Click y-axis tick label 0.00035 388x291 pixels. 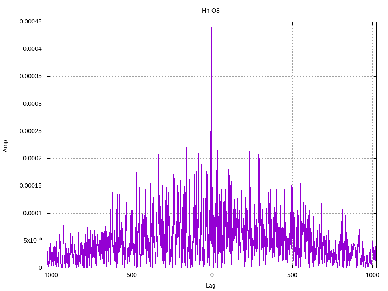tap(31, 76)
